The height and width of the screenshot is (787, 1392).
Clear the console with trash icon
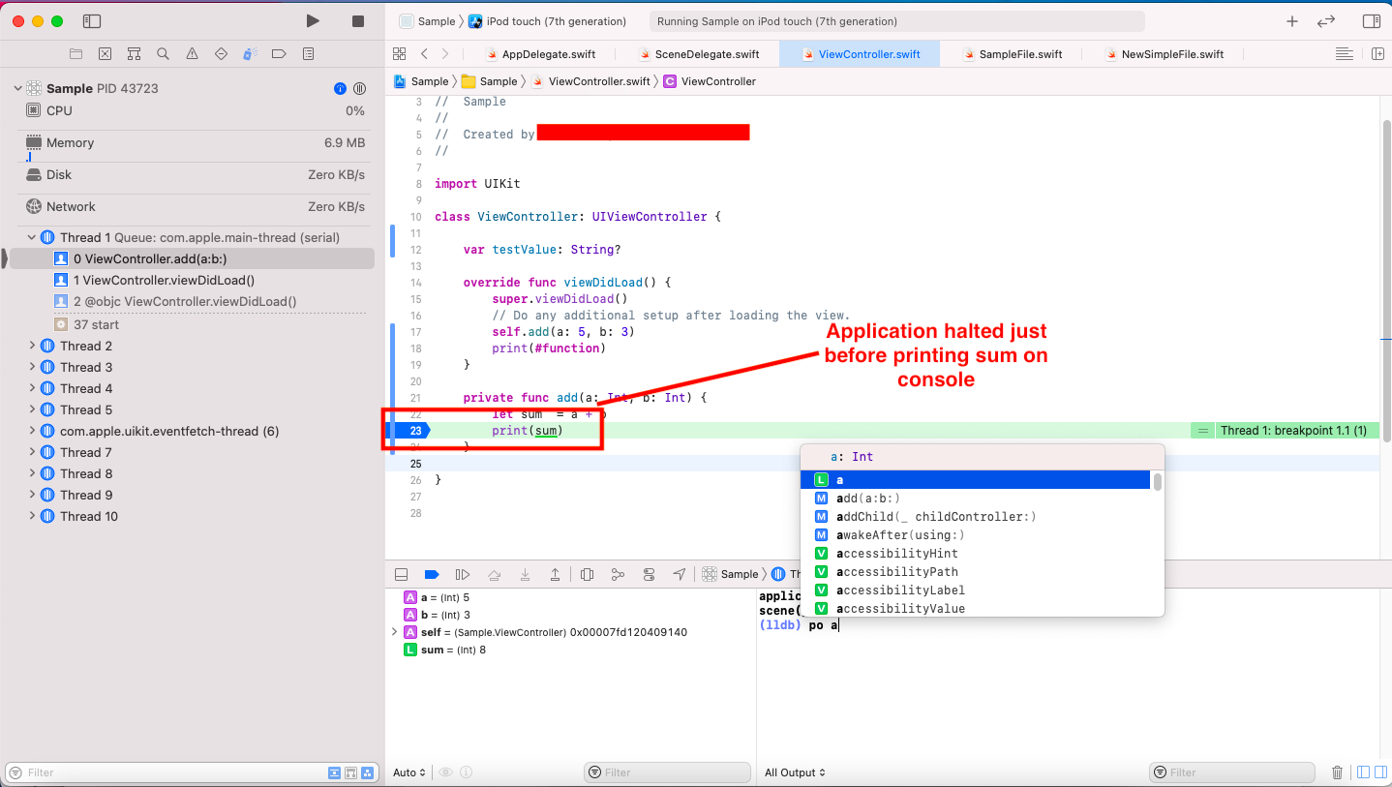click(1337, 772)
